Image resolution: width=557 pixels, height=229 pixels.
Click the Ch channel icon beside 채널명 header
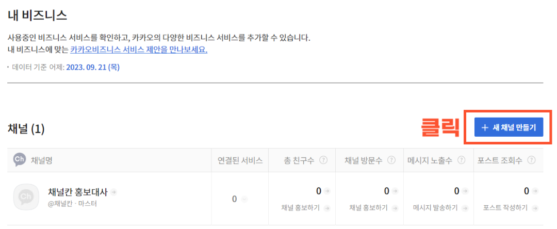(20, 160)
